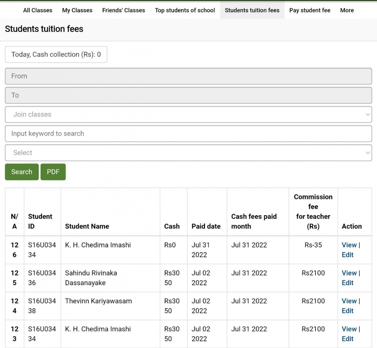
Task: Click student ID S16U03436
Action: pos(42,278)
